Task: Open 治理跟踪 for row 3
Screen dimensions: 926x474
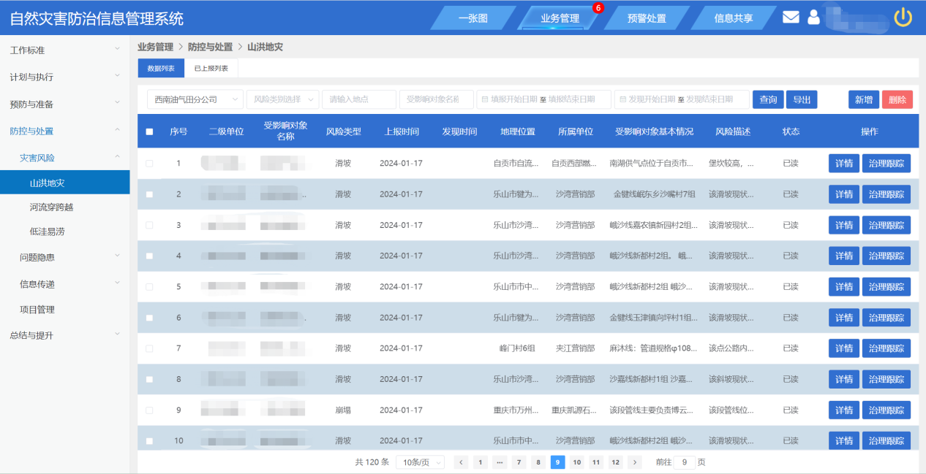Action: [x=887, y=225]
